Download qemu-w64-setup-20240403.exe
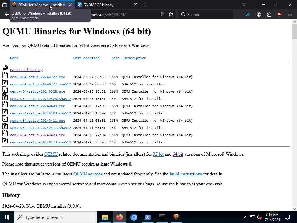297x223 pixels. (37, 106)
